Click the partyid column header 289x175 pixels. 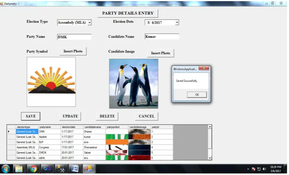pyautogui.click(x=162, y=127)
